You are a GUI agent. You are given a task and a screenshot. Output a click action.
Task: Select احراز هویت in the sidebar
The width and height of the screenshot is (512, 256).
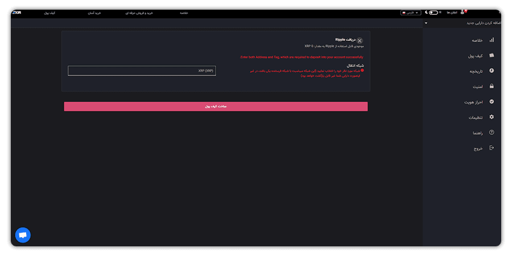tap(474, 102)
